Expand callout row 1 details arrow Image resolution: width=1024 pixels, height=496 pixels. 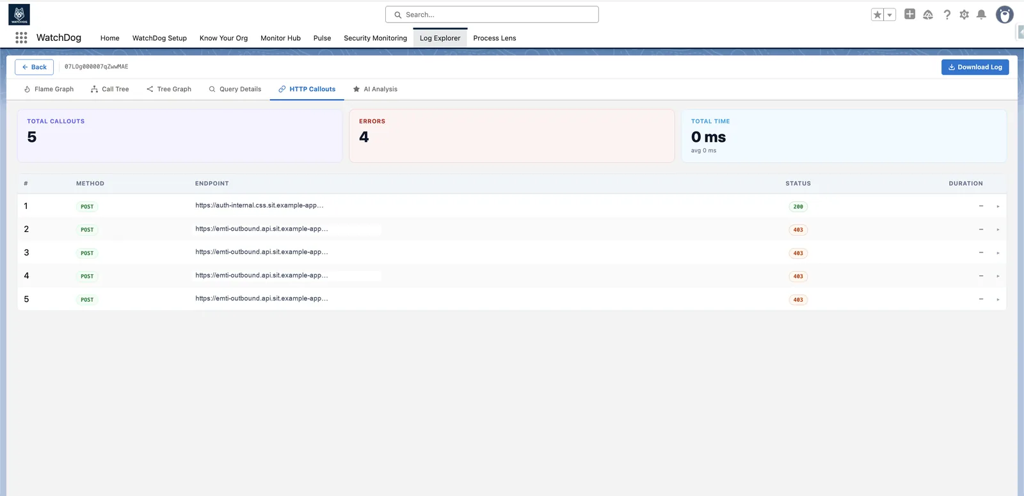pos(998,206)
